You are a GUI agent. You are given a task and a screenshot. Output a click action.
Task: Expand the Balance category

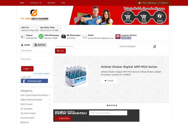pos(35,122)
